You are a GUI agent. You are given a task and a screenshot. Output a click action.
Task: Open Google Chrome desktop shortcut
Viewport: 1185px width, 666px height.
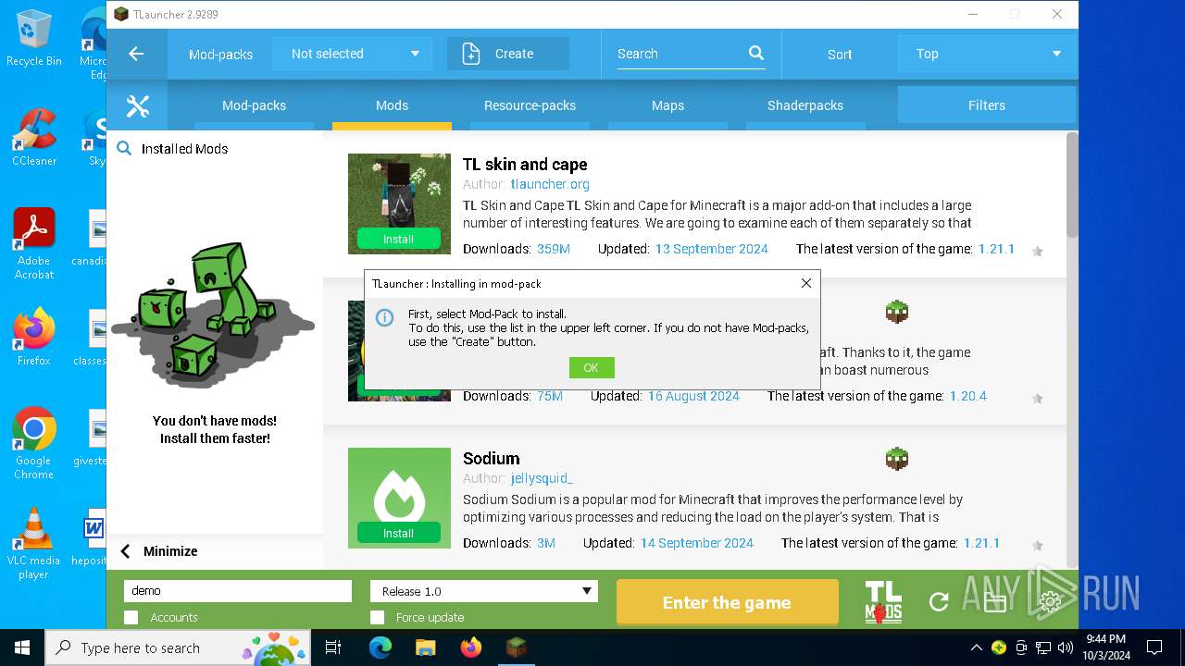[x=33, y=443]
